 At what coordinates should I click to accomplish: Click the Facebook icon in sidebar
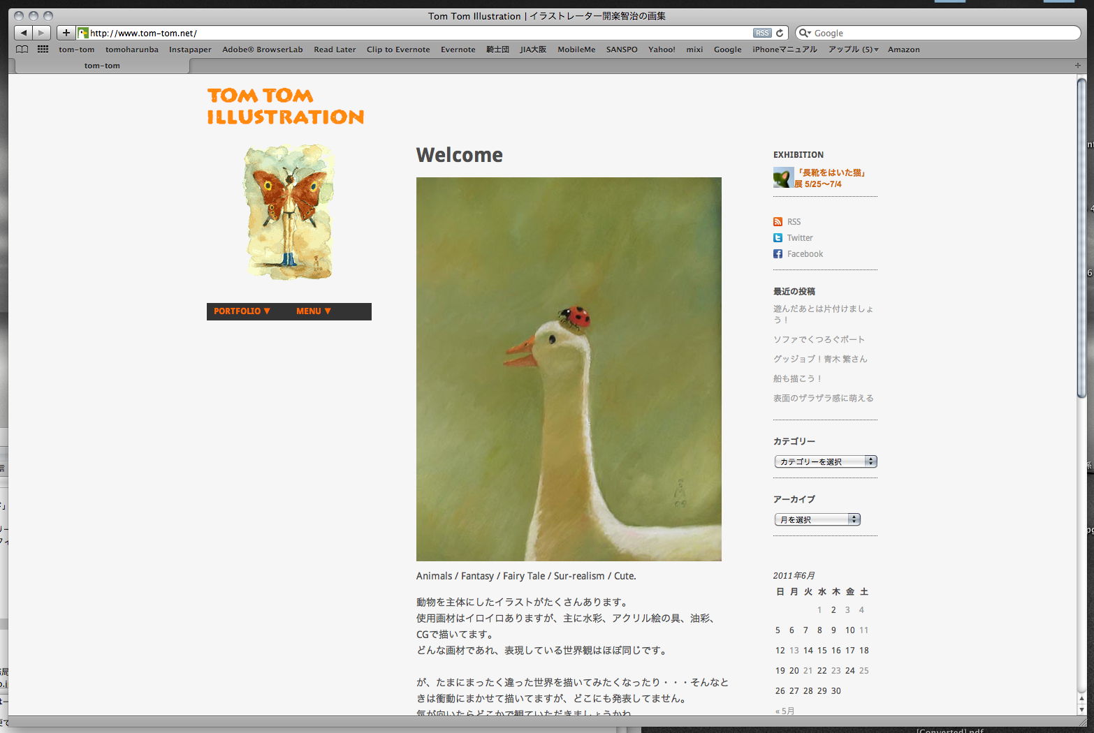pyautogui.click(x=778, y=254)
